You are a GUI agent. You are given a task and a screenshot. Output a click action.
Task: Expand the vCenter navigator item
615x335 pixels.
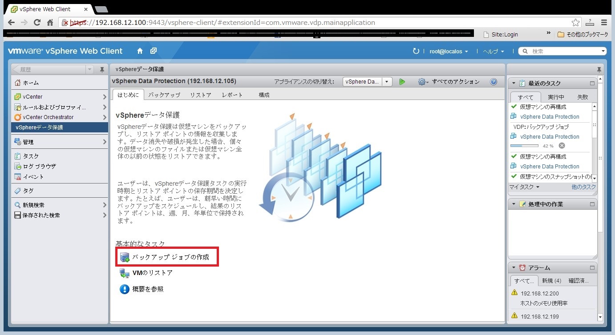coord(105,96)
